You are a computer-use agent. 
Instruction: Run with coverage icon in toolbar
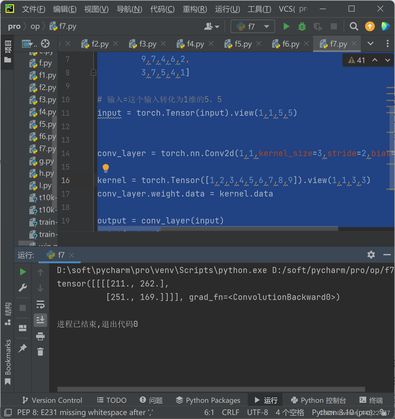318,27
